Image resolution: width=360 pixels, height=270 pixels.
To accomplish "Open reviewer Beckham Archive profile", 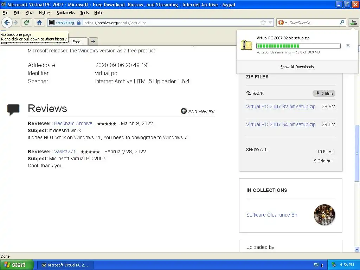I will pos(73,123).
